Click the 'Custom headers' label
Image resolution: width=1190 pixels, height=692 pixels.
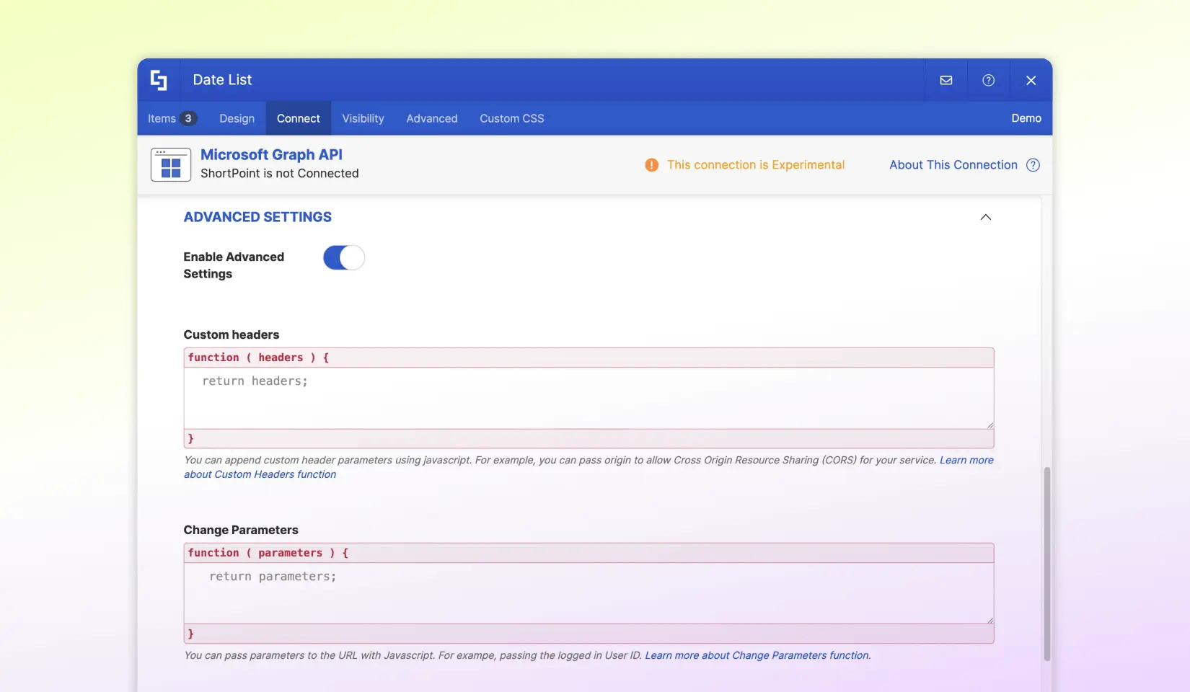(232, 334)
